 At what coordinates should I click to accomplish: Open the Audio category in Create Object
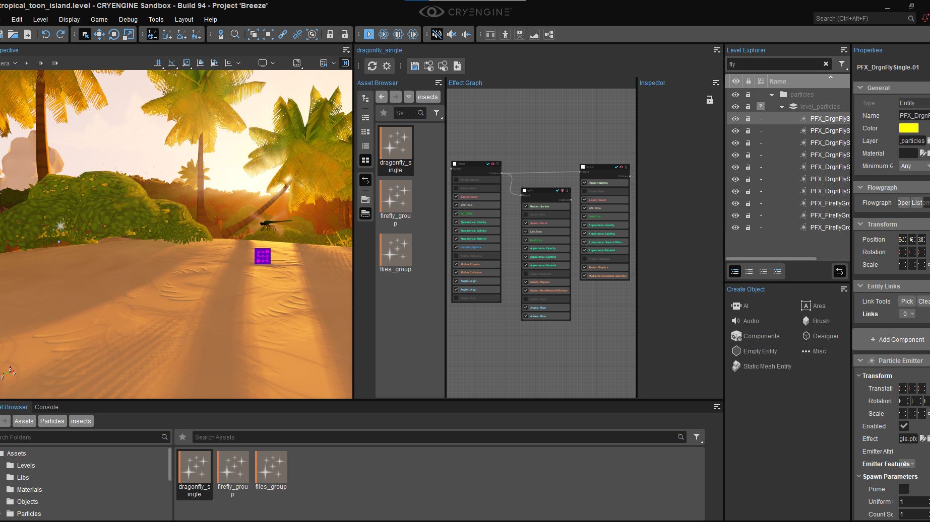click(x=751, y=321)
